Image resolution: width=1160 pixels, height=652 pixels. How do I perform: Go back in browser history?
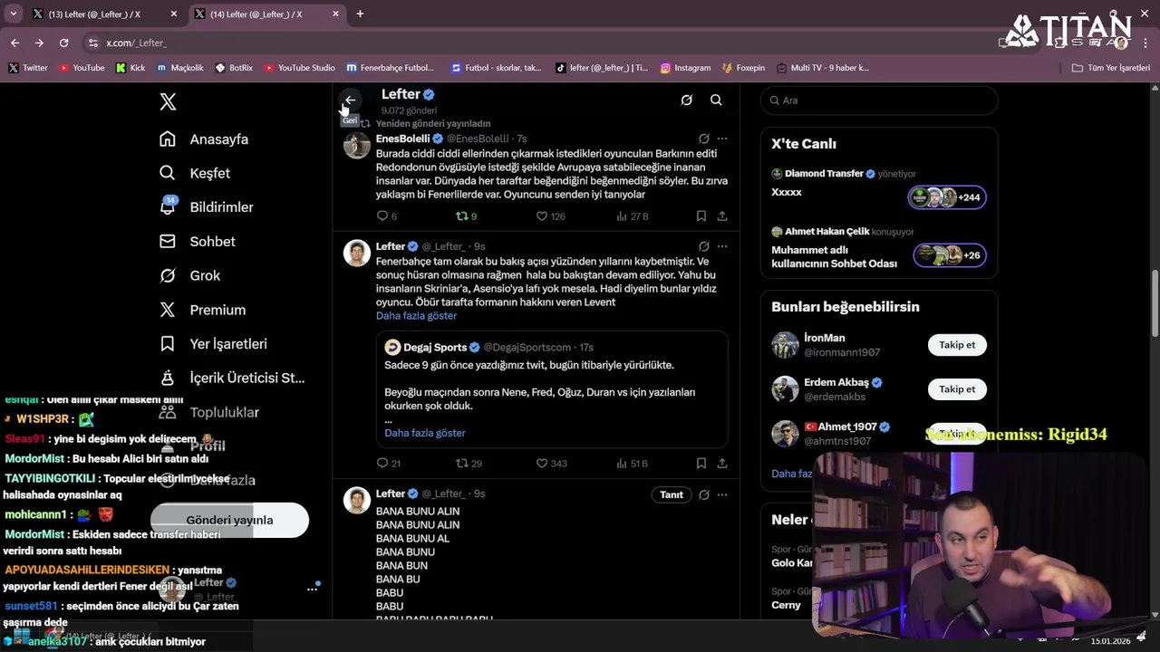click(14, 43)
